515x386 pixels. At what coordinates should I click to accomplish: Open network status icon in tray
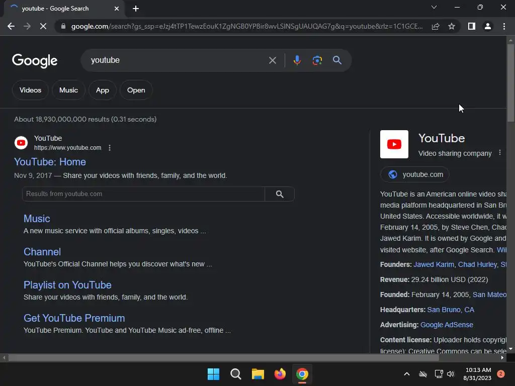[x=439, y=374]
